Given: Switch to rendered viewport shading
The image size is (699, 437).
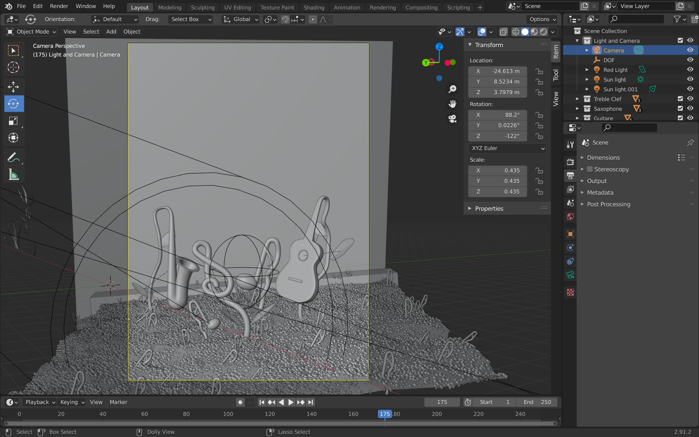Looking at the screenshot, I should click(544, 32).
